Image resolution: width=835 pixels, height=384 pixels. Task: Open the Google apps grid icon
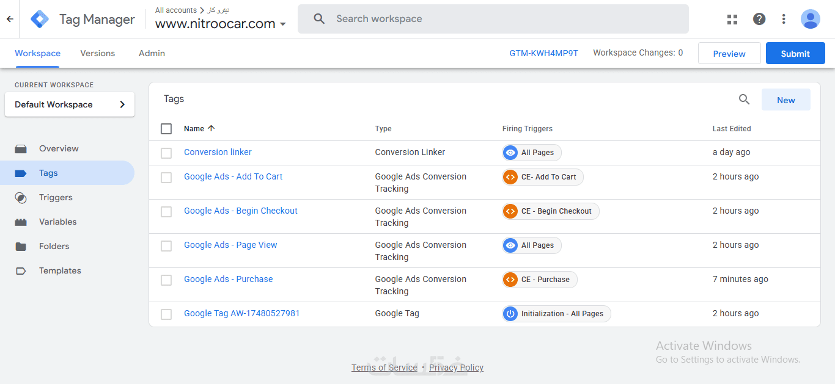[732, 19]
